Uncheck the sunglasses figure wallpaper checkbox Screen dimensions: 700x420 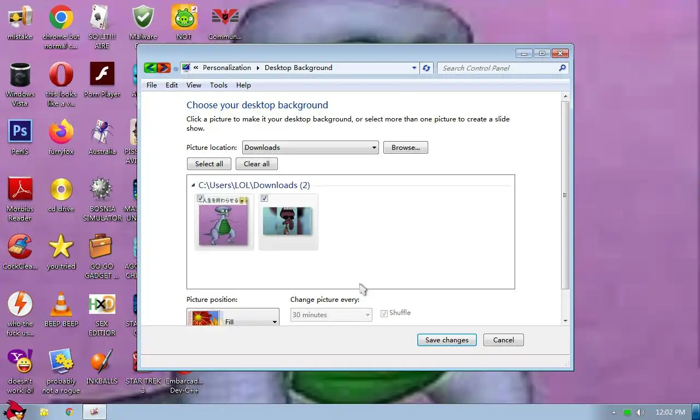265,199
